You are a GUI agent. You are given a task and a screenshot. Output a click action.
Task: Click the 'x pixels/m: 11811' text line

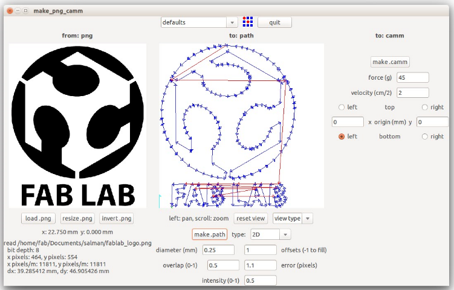pyautogui.click(x=56, y=264)
